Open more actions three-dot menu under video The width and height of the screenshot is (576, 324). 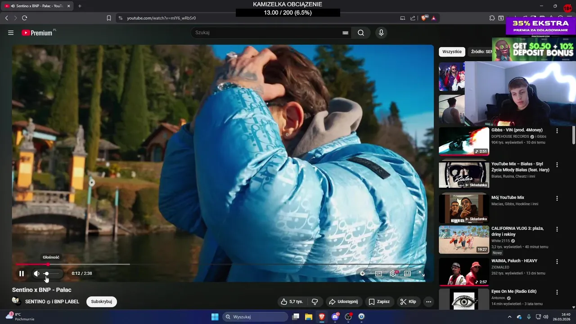click(x=428, y=301)
